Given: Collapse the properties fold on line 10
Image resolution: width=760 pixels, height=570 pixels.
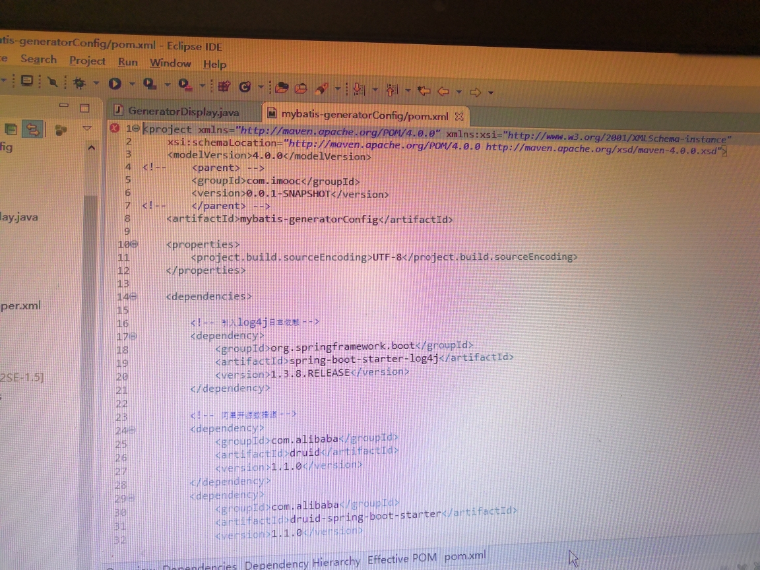Looking at the screenshot, I should click(135, 244).
